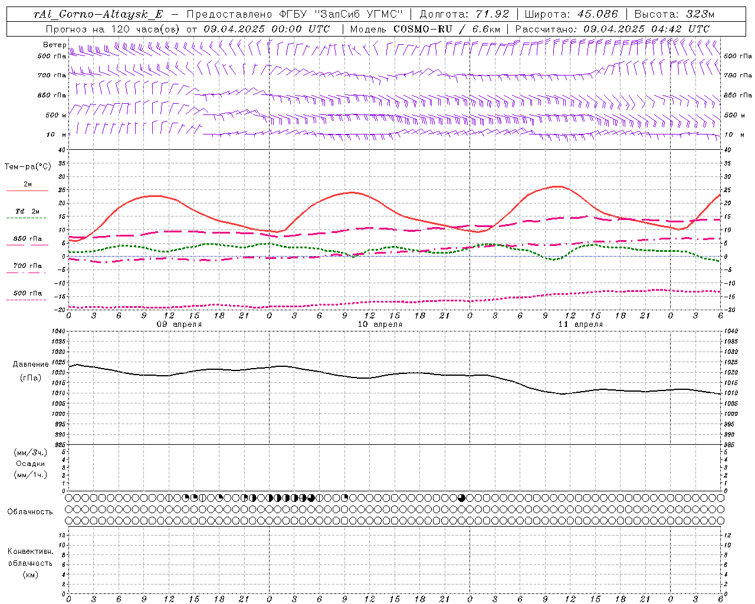Click the Конвективн. label
755x604 pixels.
[30, 552]
